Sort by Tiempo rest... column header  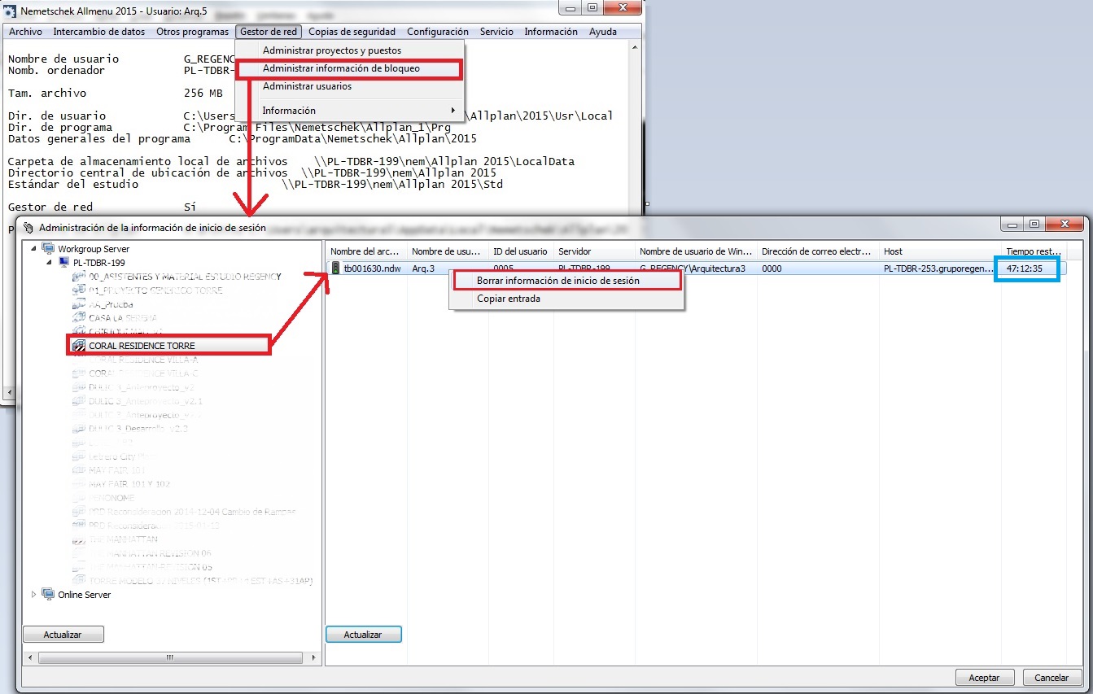tap(1034, 251)
